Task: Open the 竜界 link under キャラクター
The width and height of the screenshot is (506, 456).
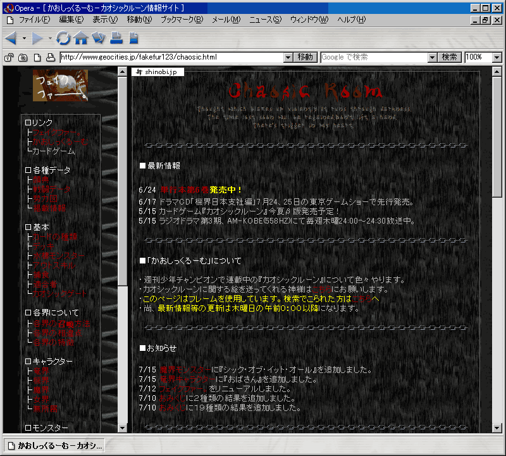Action: pyautogui.click(x=41, y=371)
